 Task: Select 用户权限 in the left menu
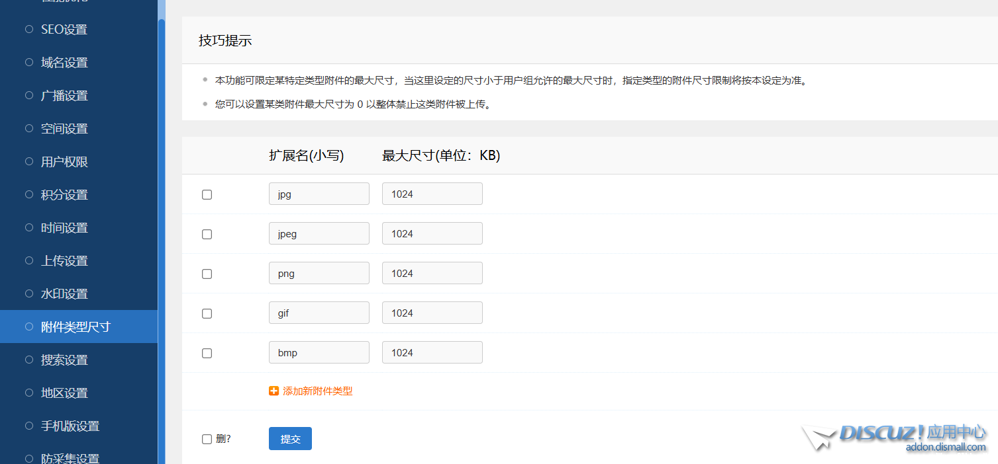point(64,161)
